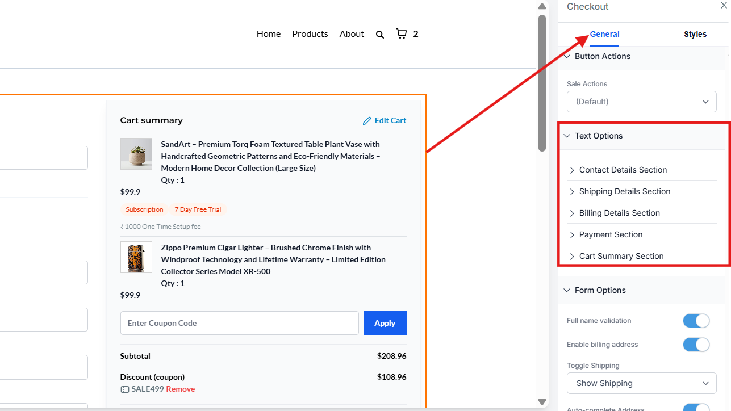
Task: Toggle Full name validation switch
Action: [x=696, y=321]
